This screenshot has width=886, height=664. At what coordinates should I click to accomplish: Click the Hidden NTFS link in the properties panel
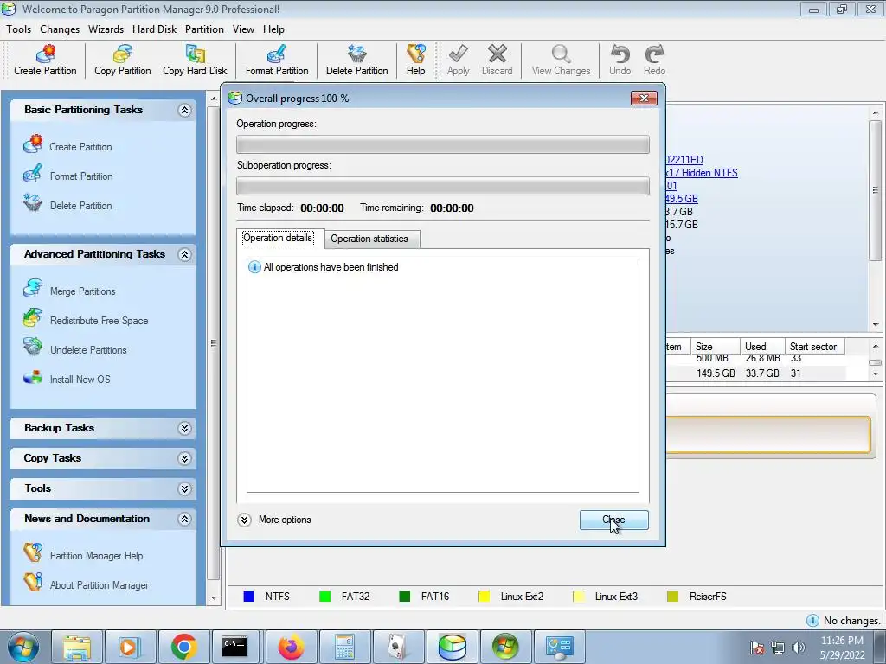tap(703, 173)
